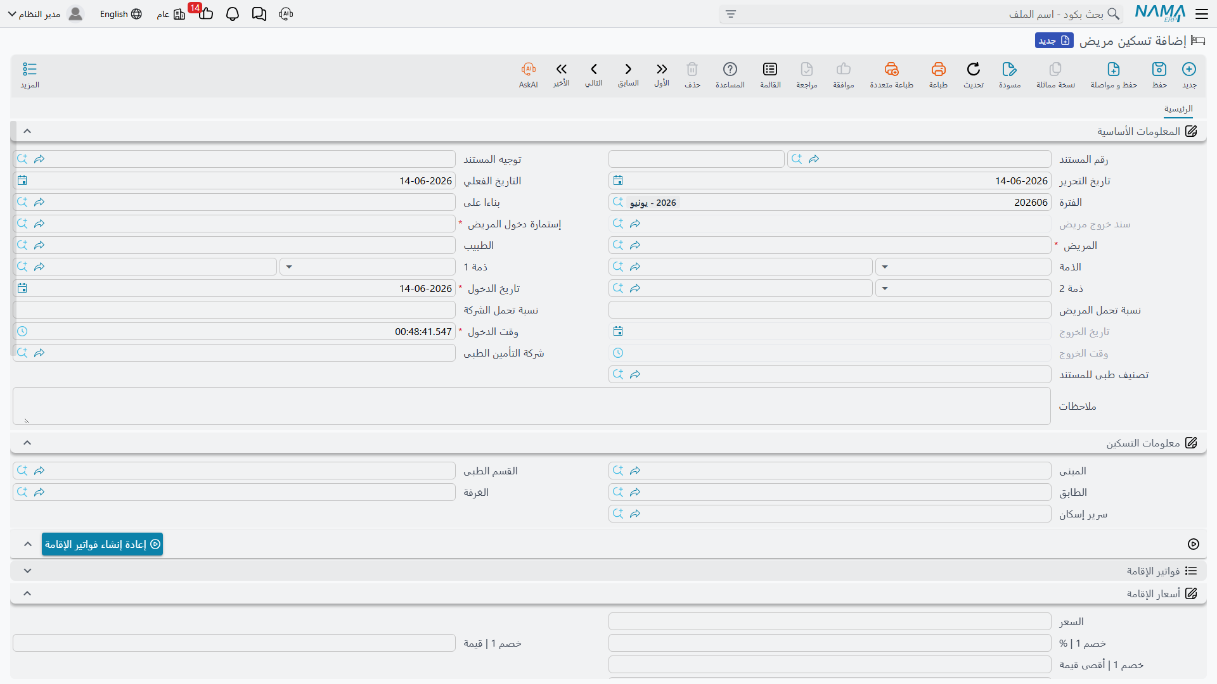Open calendar picker for التاريخ الفعلى
This screenshot has height=684, width=1217.
tap(22, 180)
